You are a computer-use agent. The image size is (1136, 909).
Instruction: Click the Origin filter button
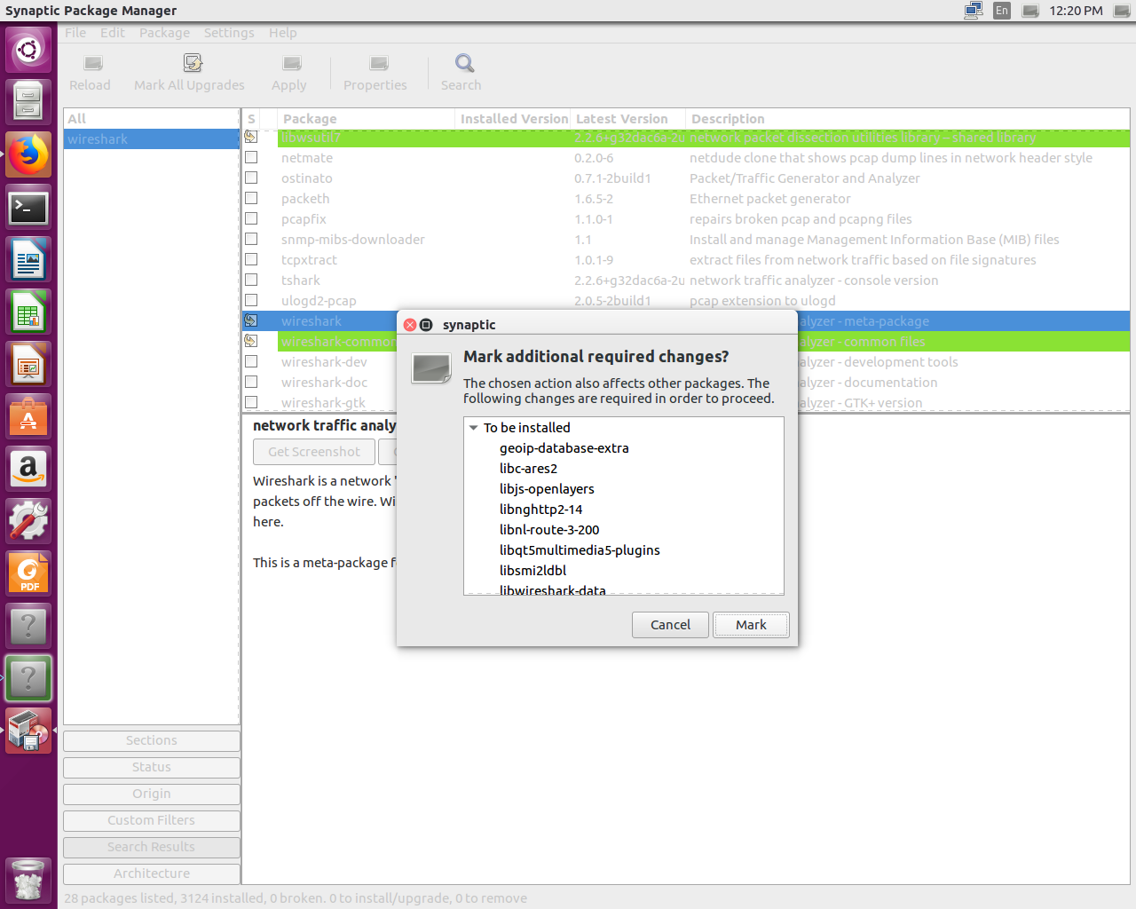coord(151,794)
